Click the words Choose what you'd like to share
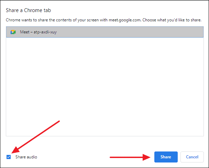Screen dimensions: 209x168 (x=172, y=20)
